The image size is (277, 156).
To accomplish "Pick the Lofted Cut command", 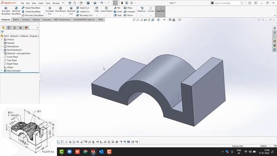I will click(83, 12).
